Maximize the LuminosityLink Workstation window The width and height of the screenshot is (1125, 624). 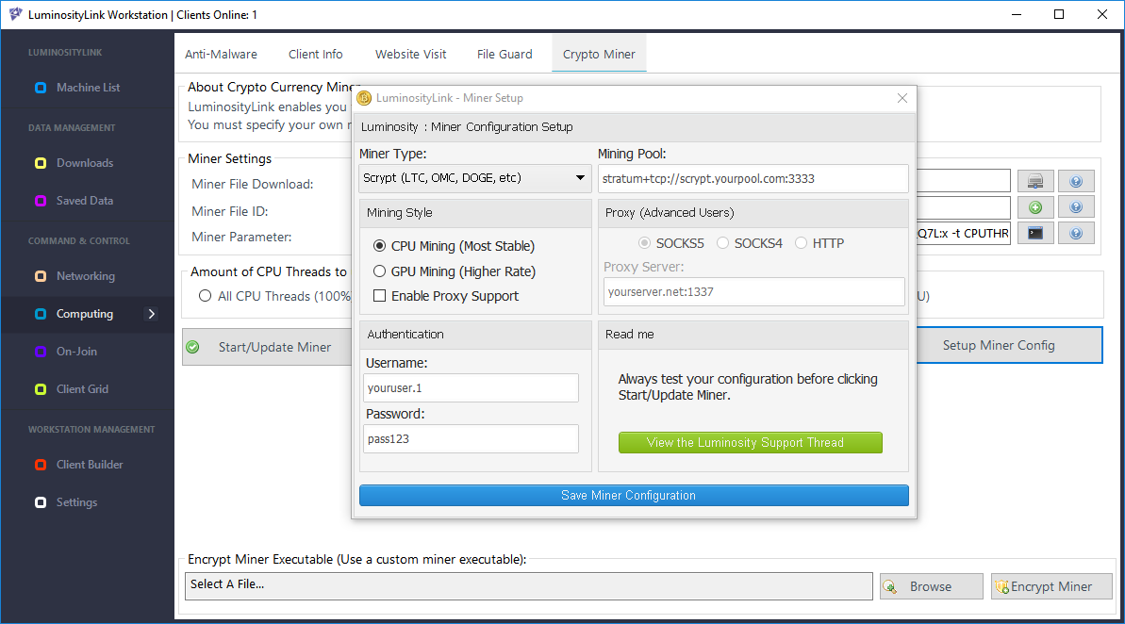coord(1059,14)
